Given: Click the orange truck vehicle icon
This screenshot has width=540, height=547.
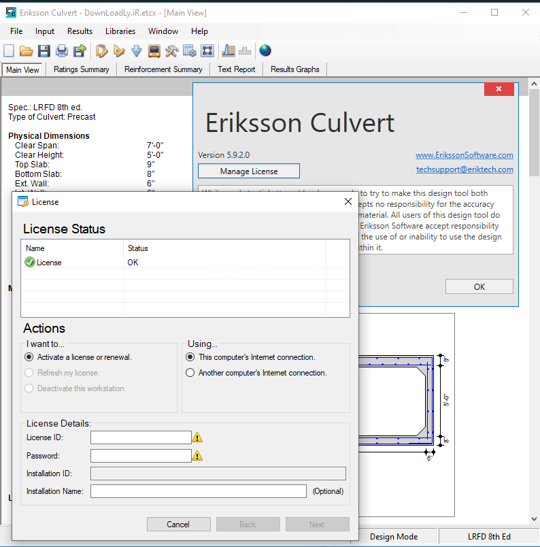Looking at the screenshot, I should pyautogui.click(x=154, y=51).
